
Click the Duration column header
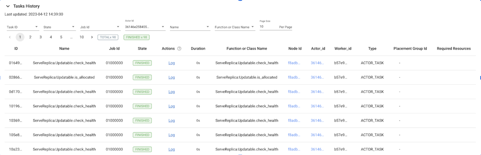click(198, 48)
